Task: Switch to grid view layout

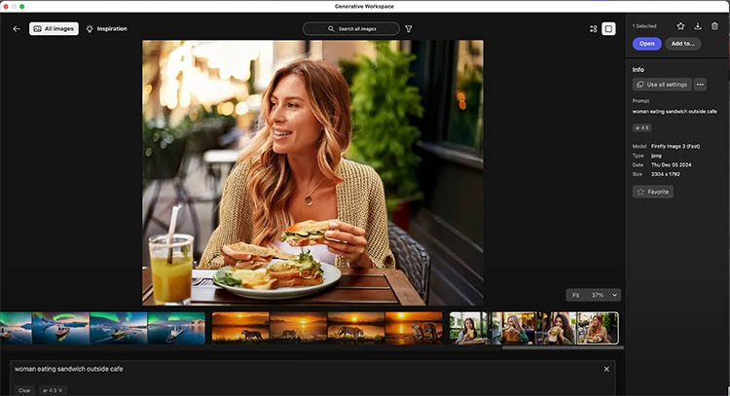Action: (x=594, y=29)
